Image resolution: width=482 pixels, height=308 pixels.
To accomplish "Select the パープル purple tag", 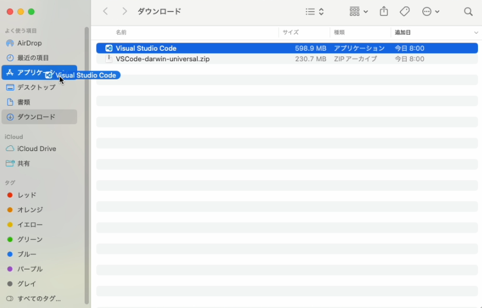I will [39, 269].
